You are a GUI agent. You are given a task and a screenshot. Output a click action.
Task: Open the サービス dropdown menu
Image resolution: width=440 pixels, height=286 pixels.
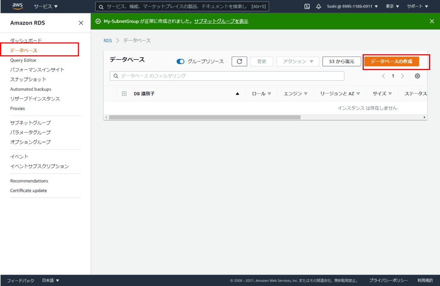point(46,7)
